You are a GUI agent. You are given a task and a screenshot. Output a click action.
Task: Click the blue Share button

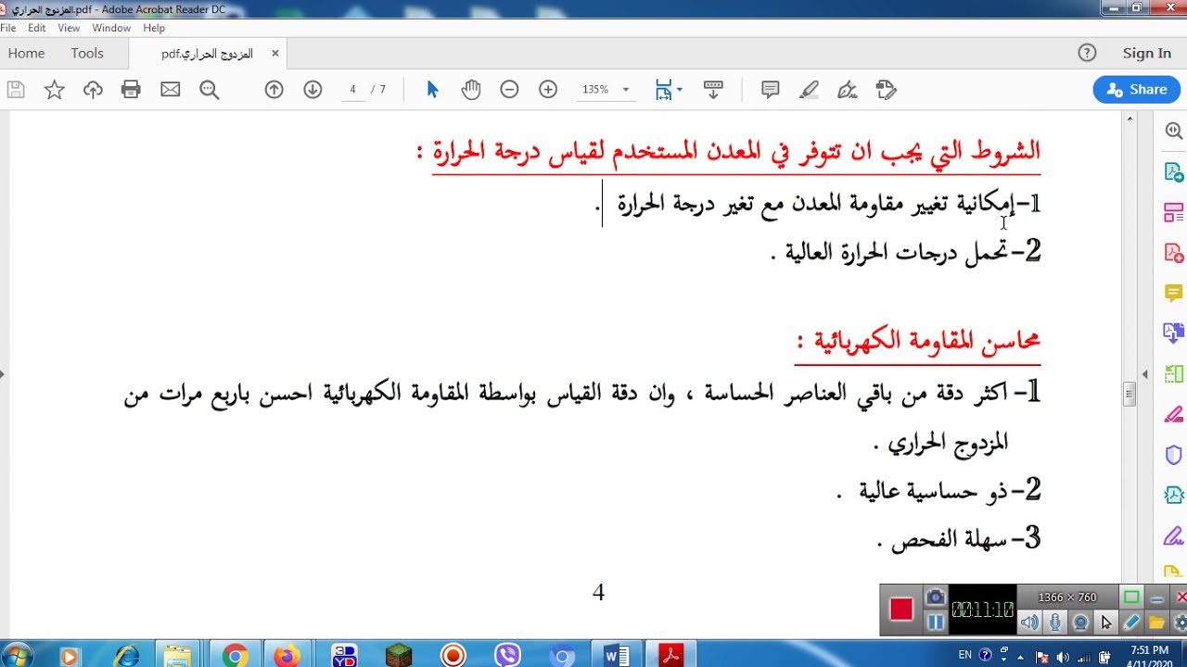coord(1136,90)
